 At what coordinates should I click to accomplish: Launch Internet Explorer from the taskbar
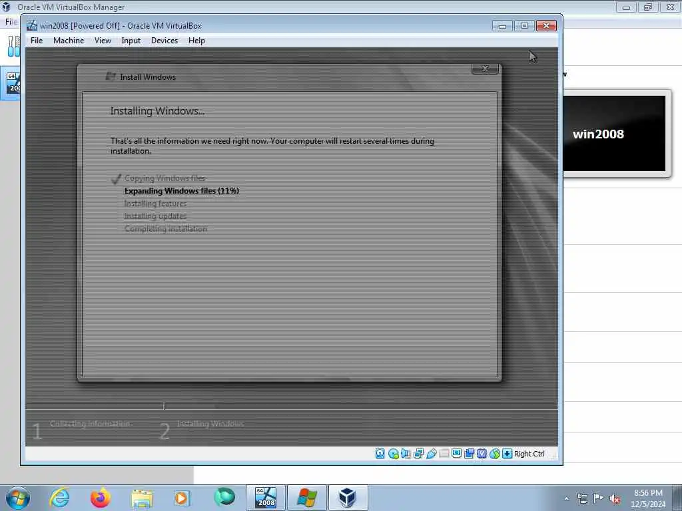coord(59,498)
